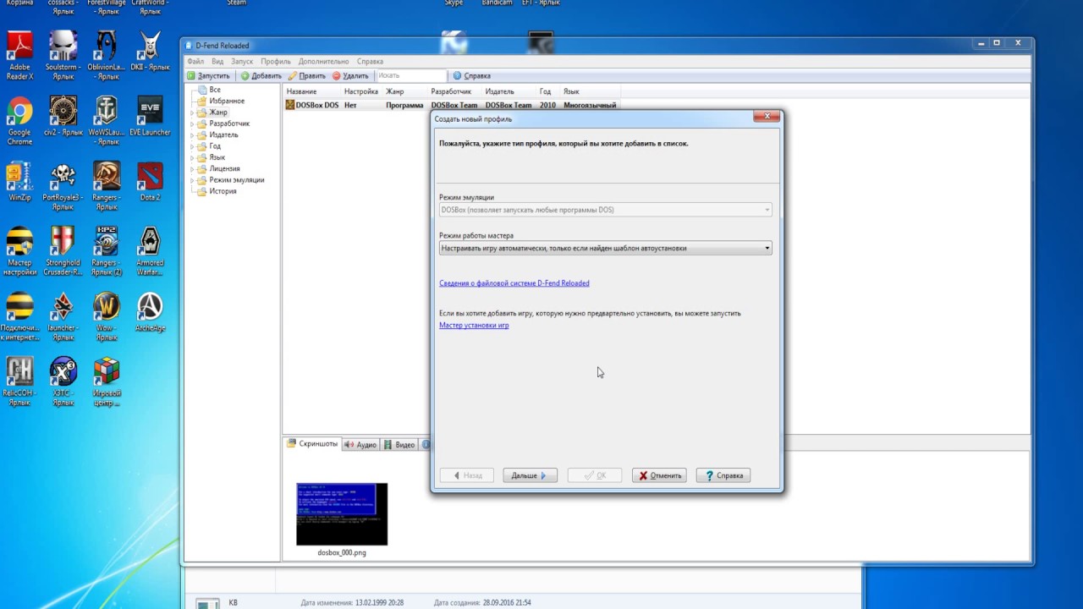Click the Wow desktop shortcut
The height and width of the screenshot is (609, 1083).
pos(106,316)
